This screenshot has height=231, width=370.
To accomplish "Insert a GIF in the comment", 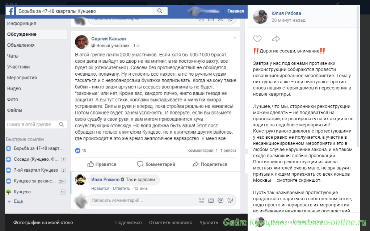I will (220, 200).
